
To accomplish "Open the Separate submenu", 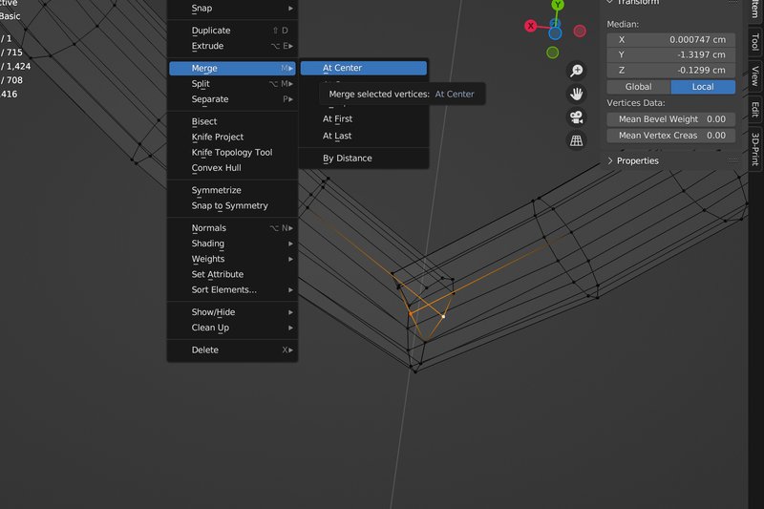I will [232, 99].
